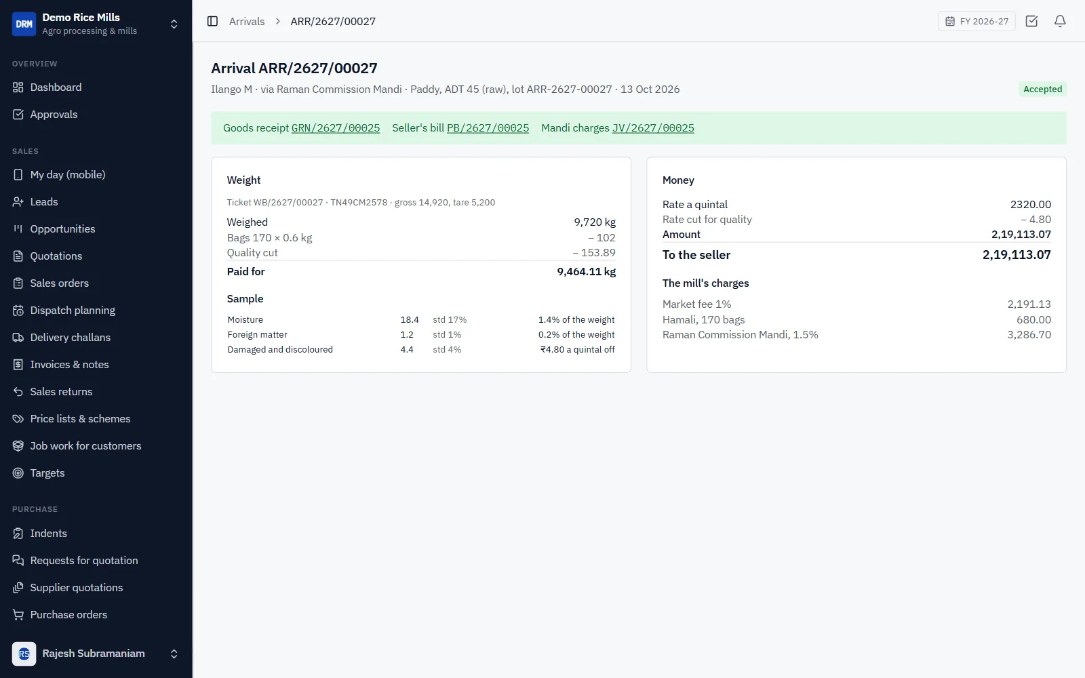Open Price lists & schemes in sidebar

point(96,419)
